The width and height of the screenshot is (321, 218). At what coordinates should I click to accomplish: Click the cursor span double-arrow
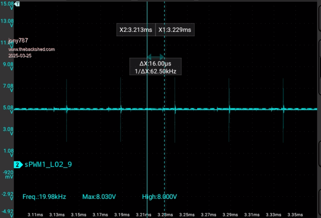click(155, 57)
